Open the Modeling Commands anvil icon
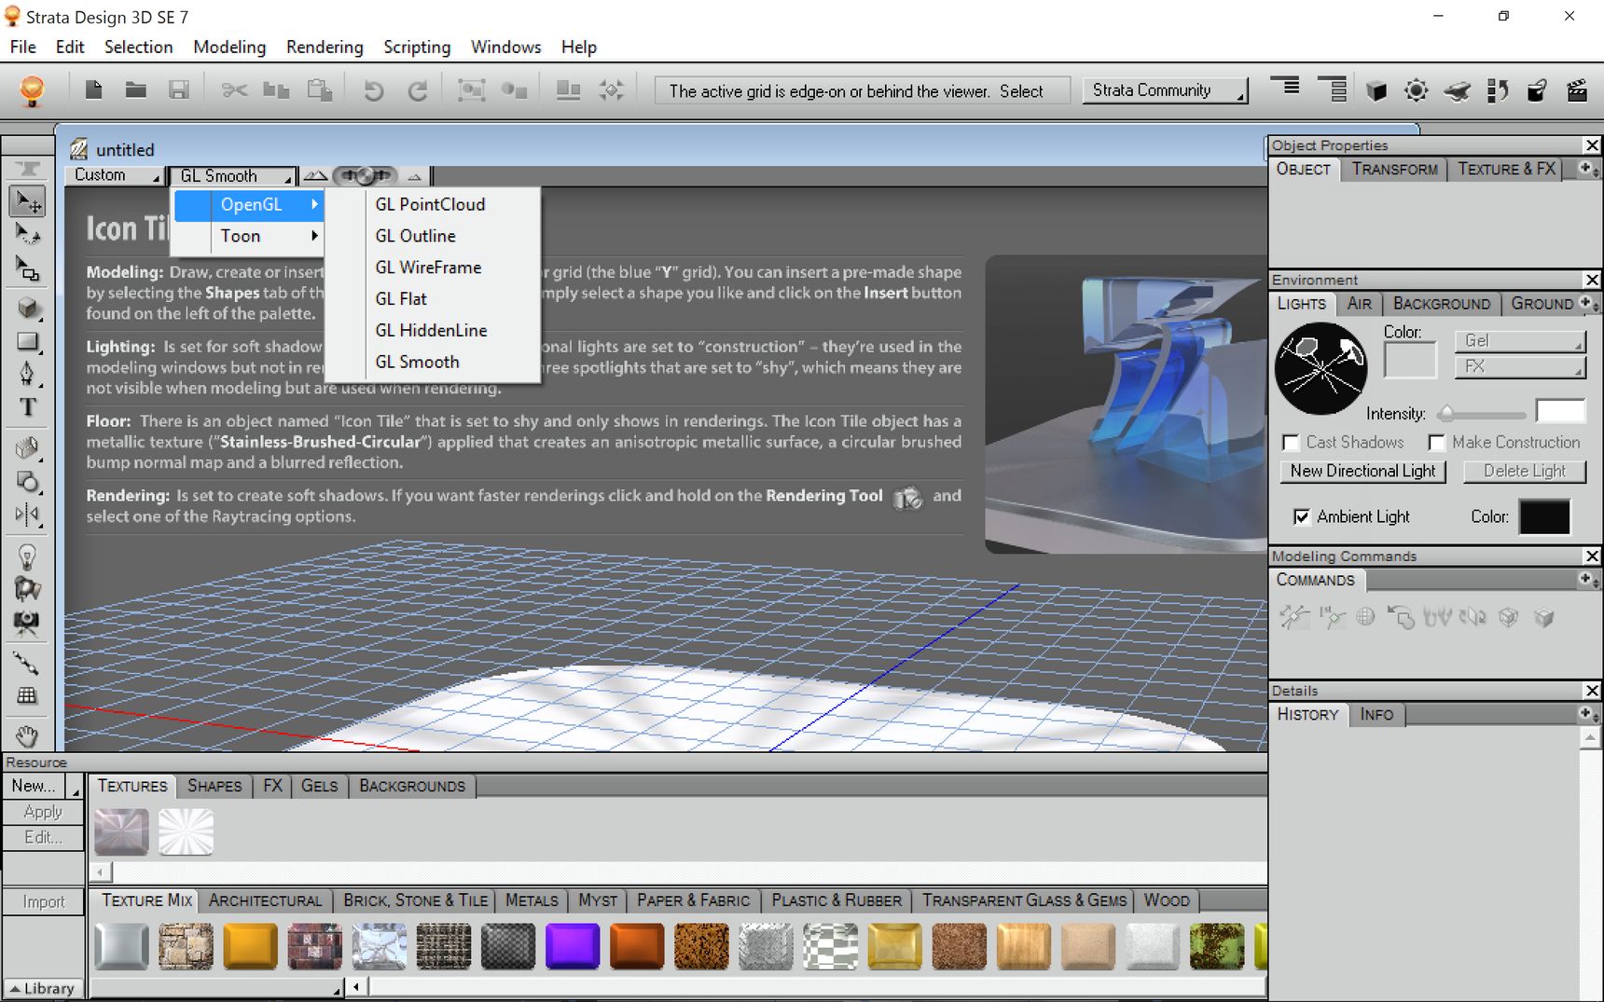1604x1002 pixels. point(1457,90)
